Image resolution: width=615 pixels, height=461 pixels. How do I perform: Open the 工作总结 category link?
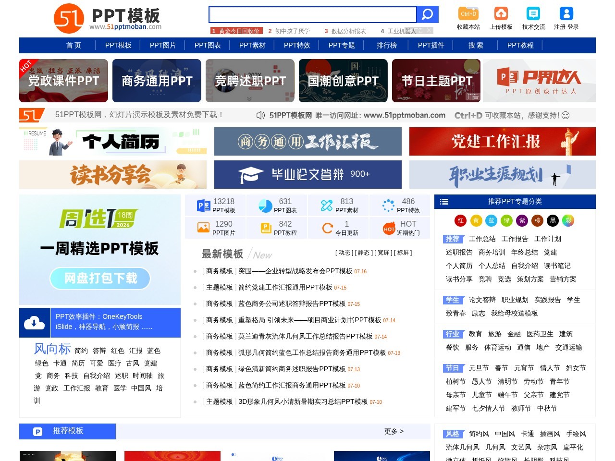coord(482,239)
